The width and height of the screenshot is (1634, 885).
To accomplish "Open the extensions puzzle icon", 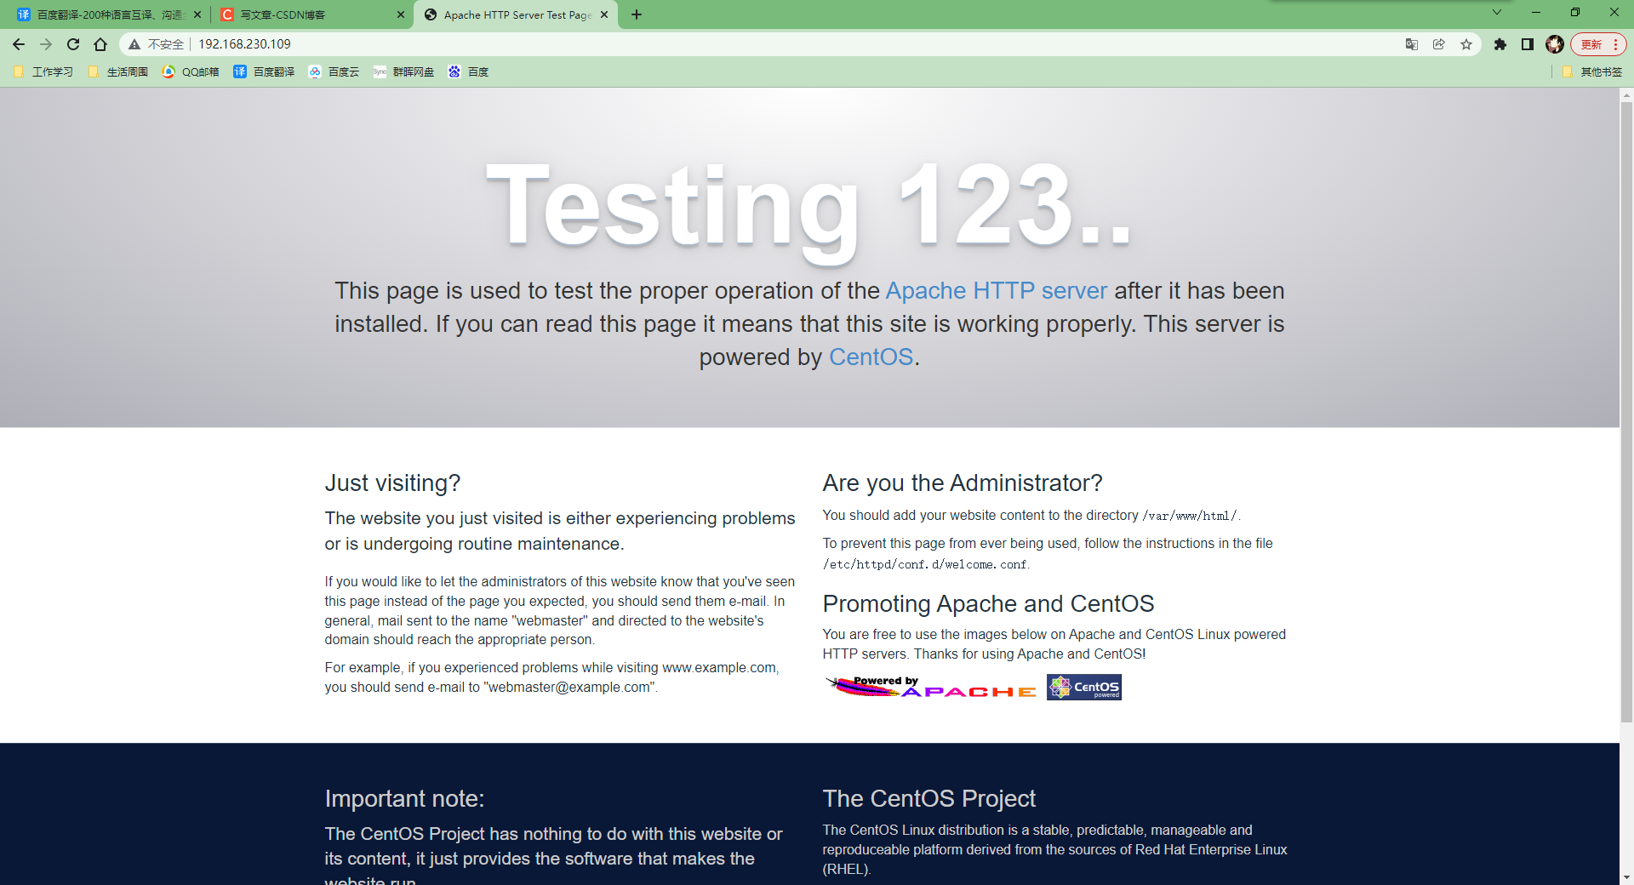I will click(1500, 44).
